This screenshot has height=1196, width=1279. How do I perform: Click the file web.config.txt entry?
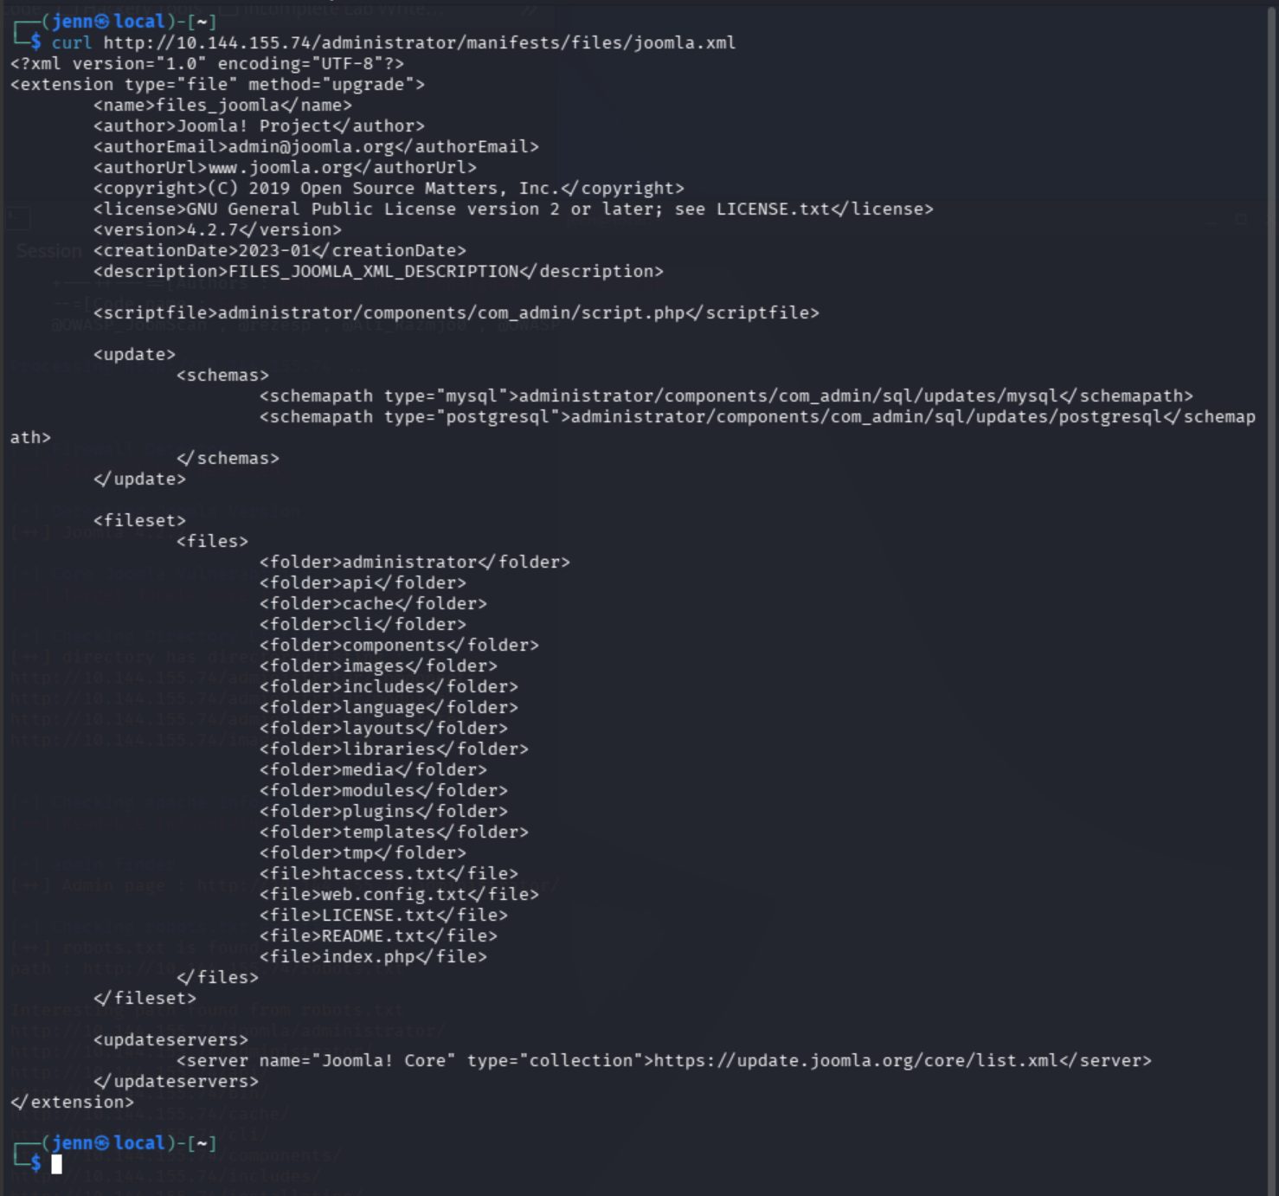pos(399,894)
